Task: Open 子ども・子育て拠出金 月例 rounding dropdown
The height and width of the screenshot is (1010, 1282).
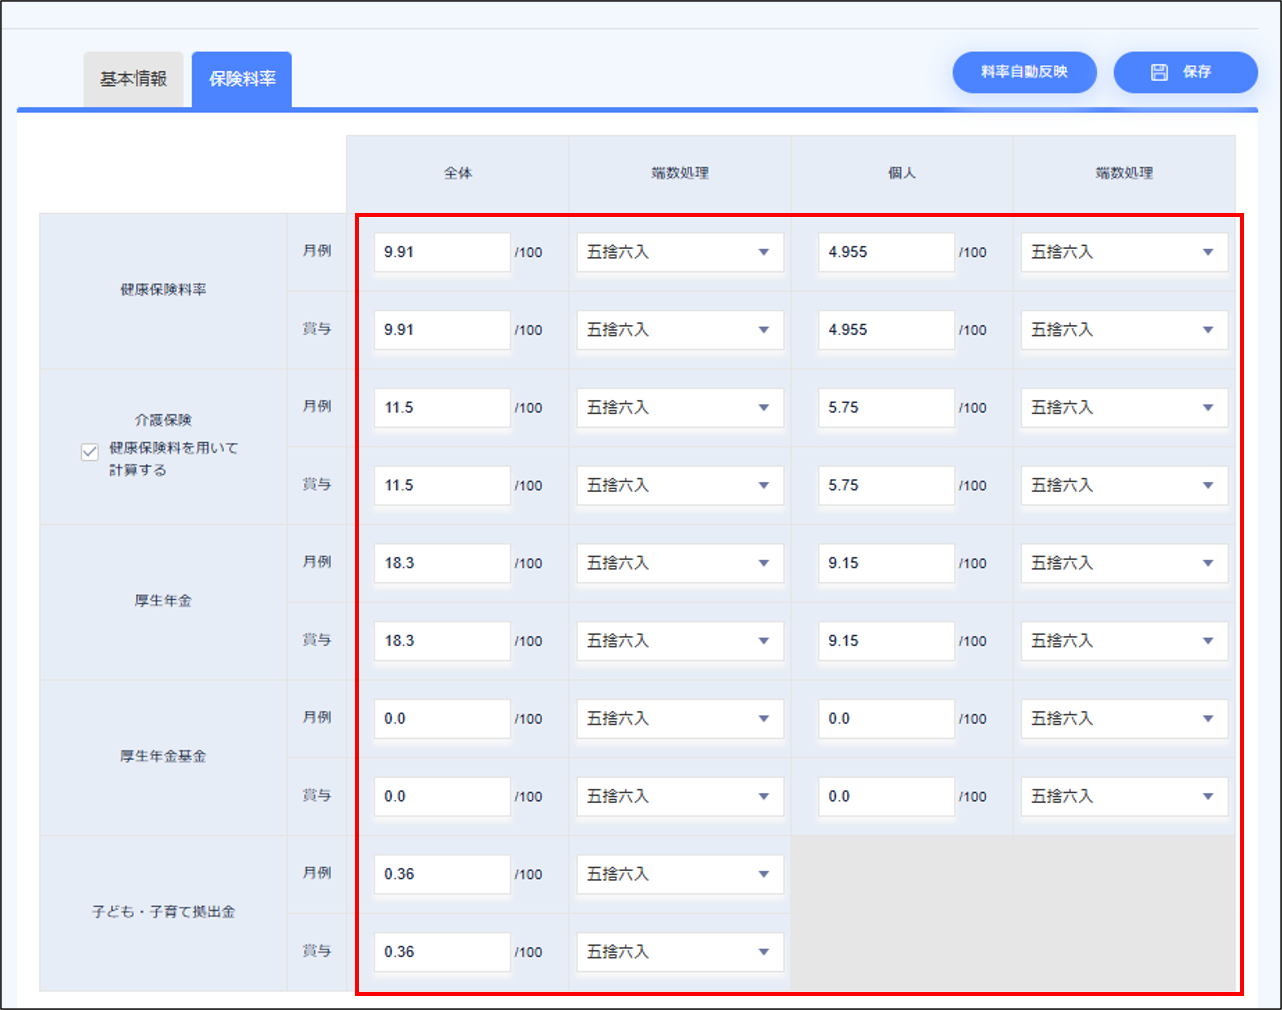Action: [680, 875]
